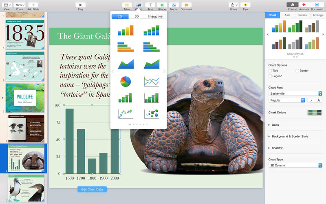This screenshot has height=204, width=326.
Task: Choose the mixed column-line chart
Action: (125, 98)
